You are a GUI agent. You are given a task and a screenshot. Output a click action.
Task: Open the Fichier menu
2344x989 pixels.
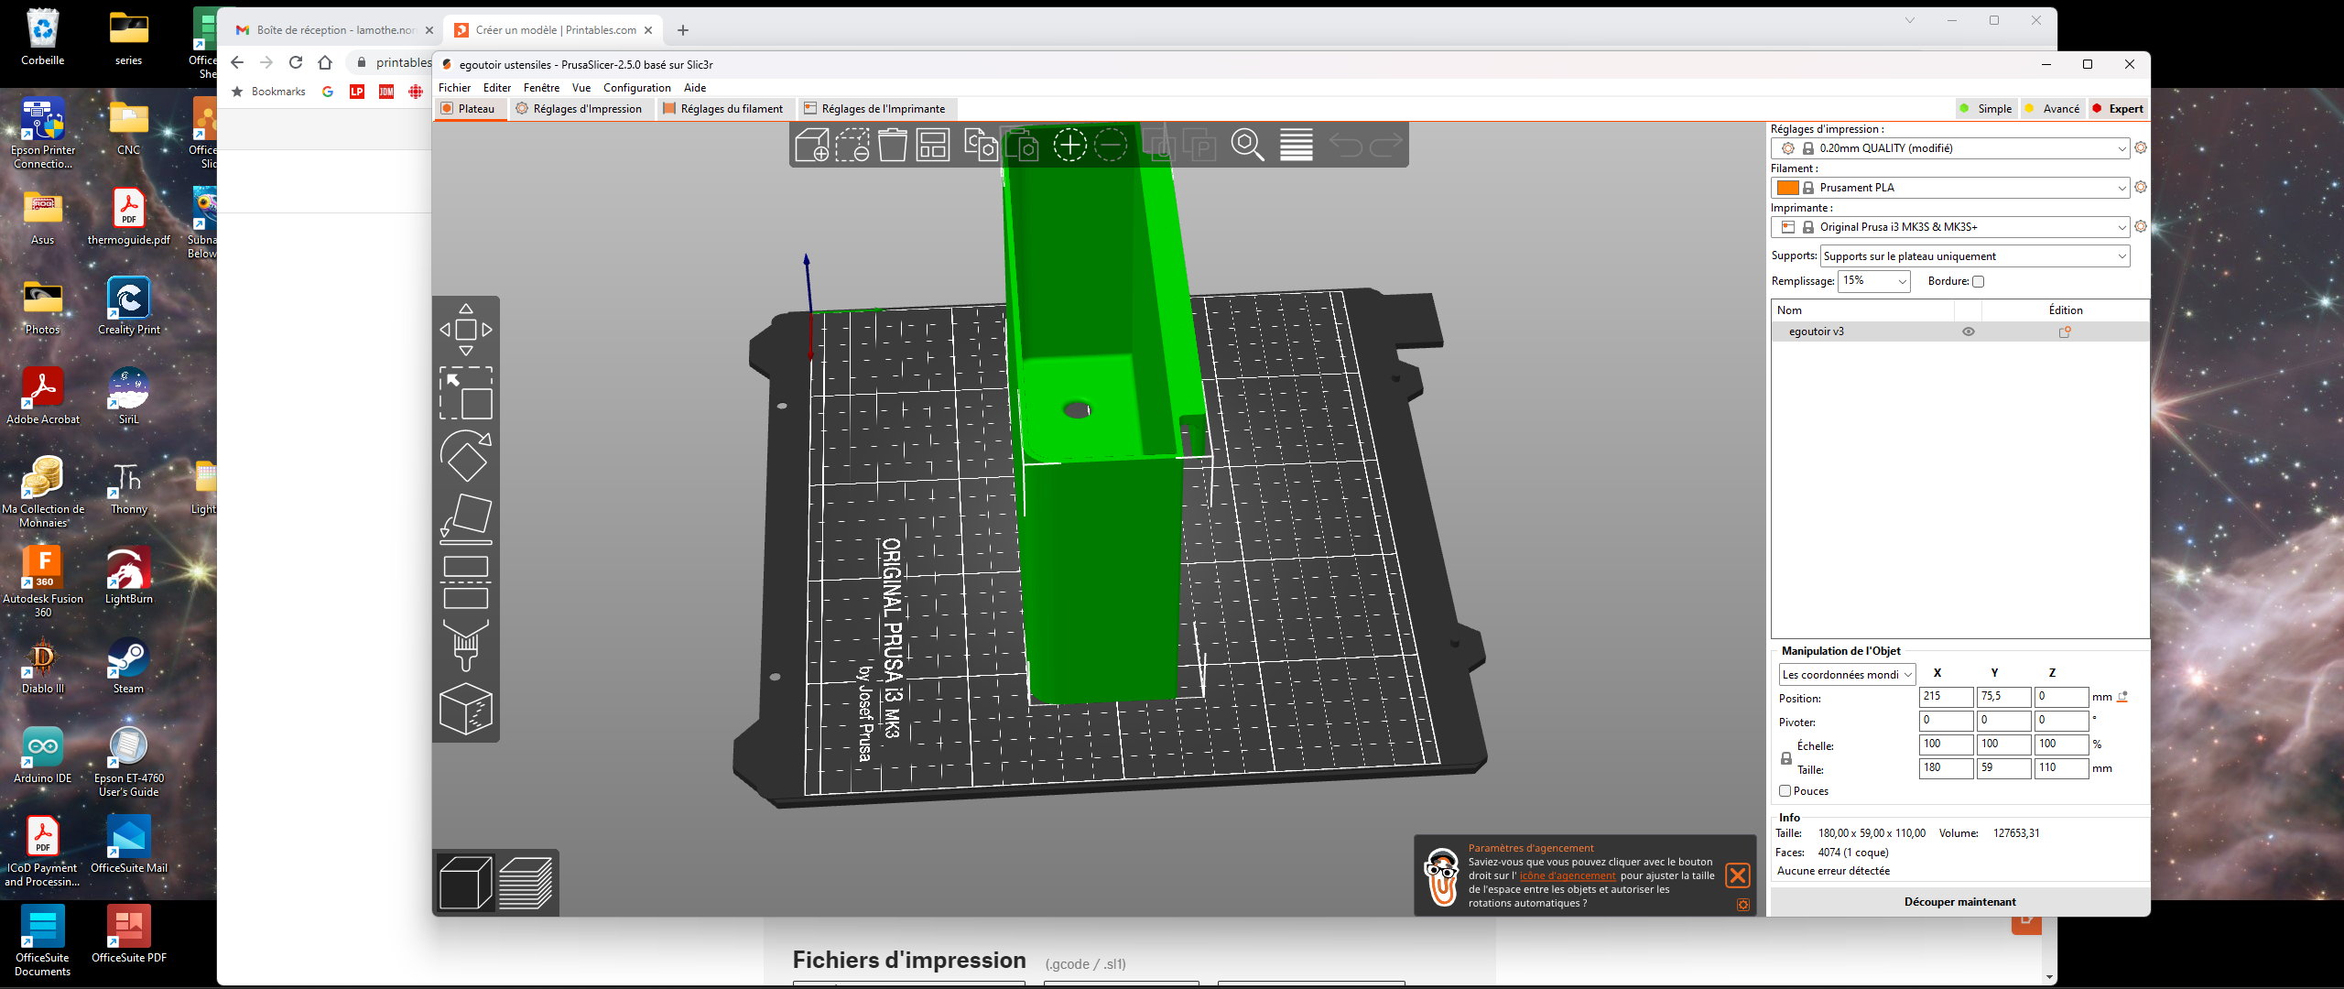tap(454, 88)
